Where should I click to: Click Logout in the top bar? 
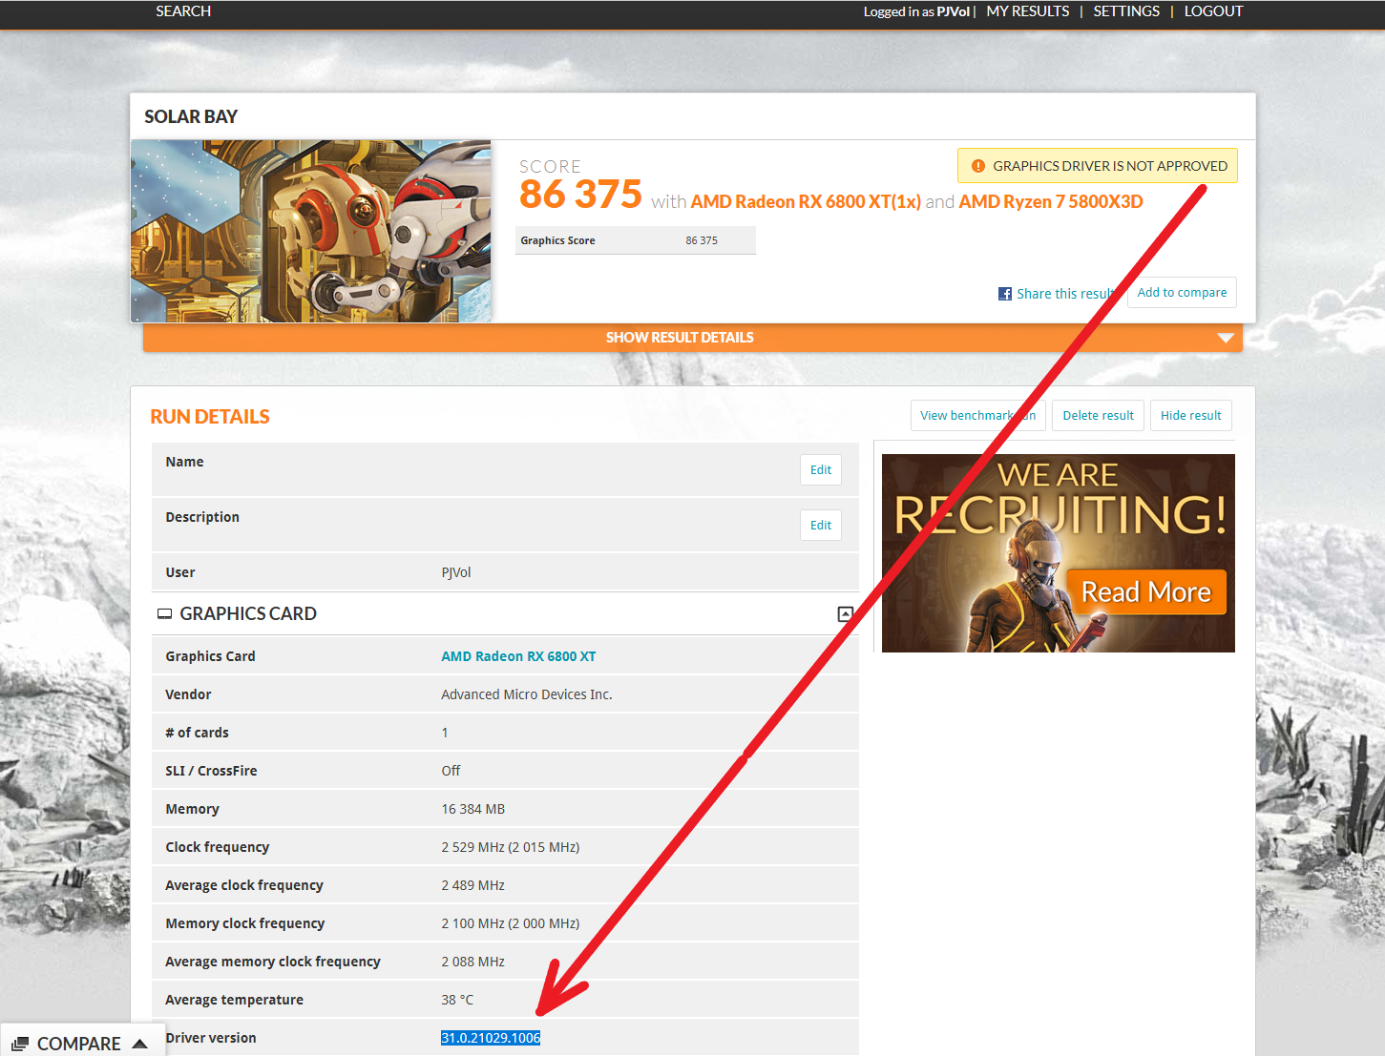(x=1213, y=11)
